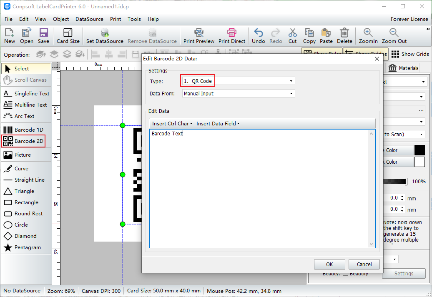The width and height of the screenshot is (432, 297).
Task: Click the Redo arrow icon
Action: click(276, 36)
